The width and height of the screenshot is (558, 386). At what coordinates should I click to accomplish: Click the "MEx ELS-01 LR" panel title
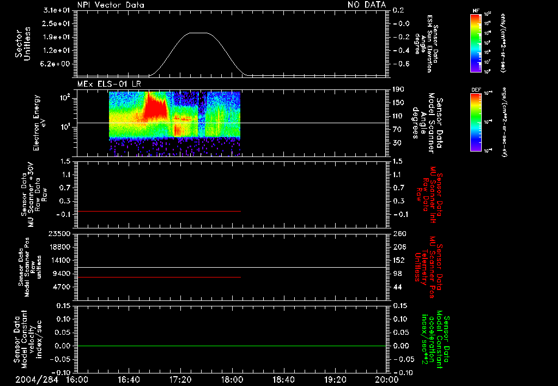click(x=109, y=84)
